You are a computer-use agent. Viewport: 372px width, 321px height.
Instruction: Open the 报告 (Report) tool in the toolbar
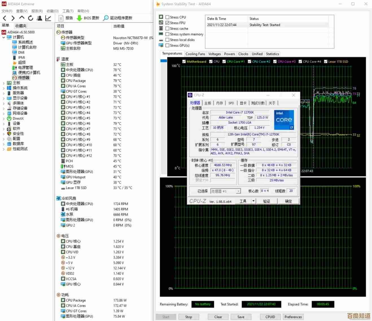pyautogui.click(x=68, y=18)
